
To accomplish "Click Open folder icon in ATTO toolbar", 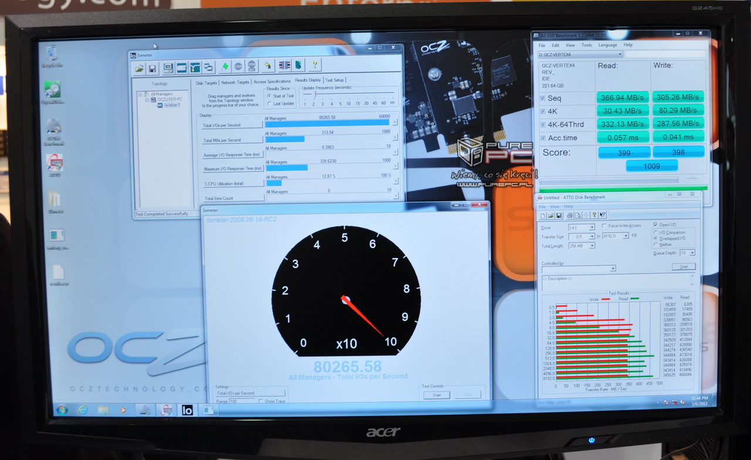I will click(551, 216).
